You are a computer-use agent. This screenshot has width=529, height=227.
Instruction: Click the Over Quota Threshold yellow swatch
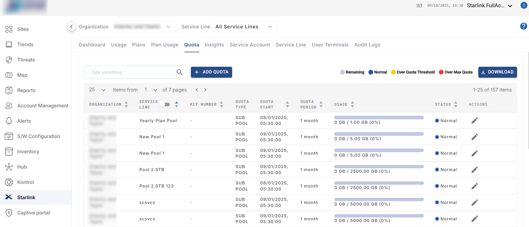(393, 72)
